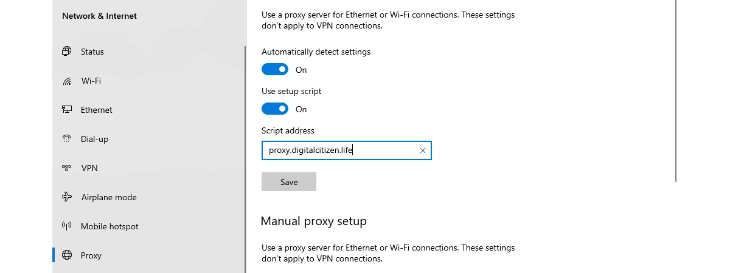Screen dimensions: 730x273
Task: Click inside the Script address field
Action: tap(346, 150)
